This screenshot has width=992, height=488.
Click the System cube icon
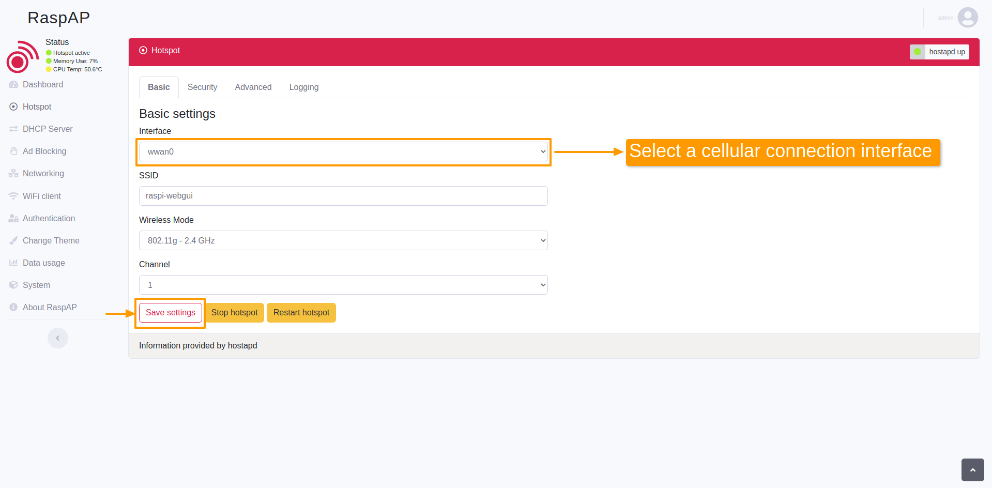point(13,285)
